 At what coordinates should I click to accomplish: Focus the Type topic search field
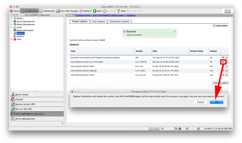coord(132,11)
